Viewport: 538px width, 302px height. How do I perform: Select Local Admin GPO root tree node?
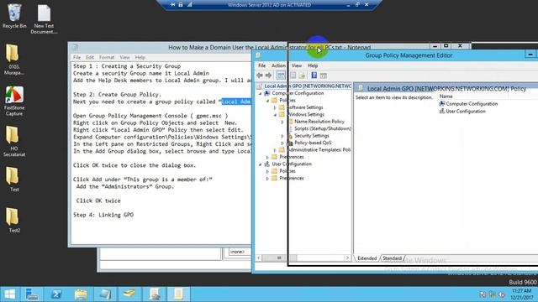308,86
